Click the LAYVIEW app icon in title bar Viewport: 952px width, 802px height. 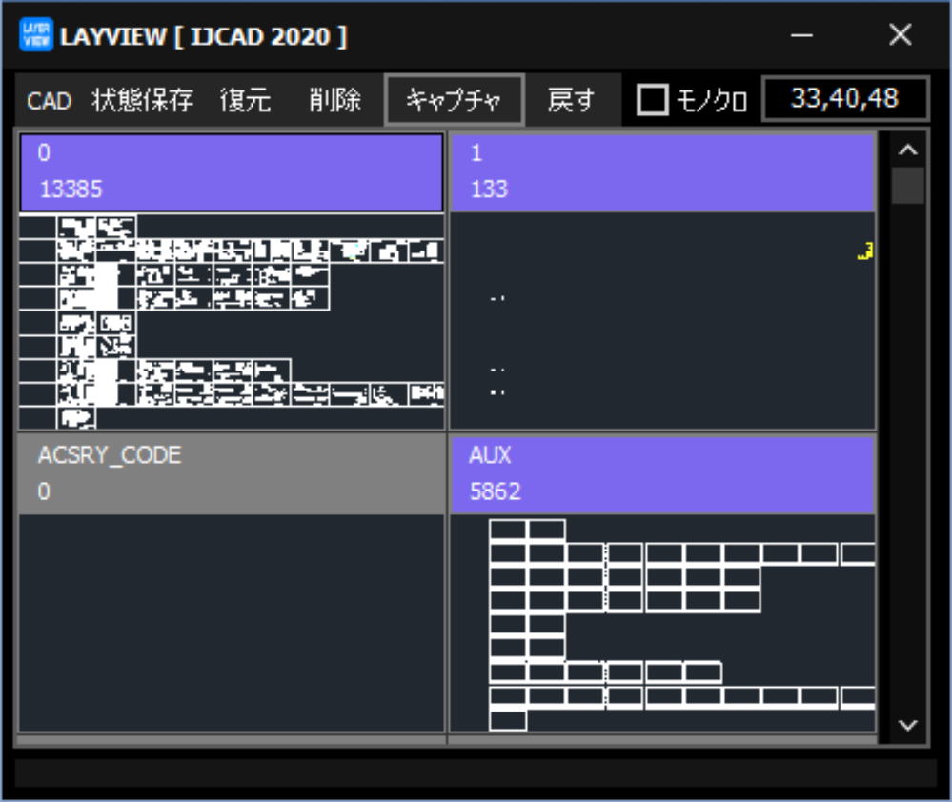pos(35,36)
